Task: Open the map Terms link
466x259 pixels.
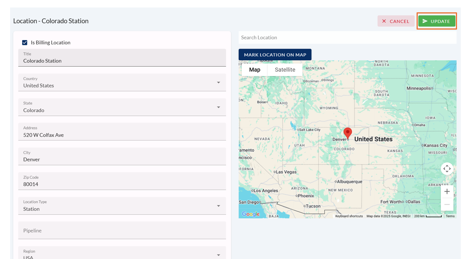Action: coord(450,216)
